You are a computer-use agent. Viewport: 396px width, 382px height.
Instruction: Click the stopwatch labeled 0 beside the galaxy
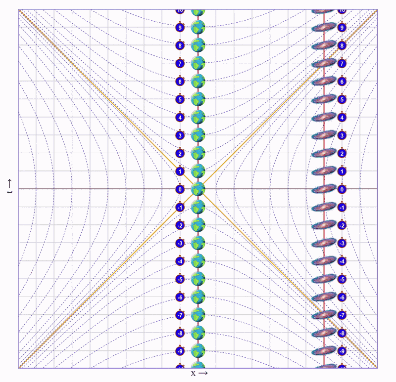[x=342, y=189]
